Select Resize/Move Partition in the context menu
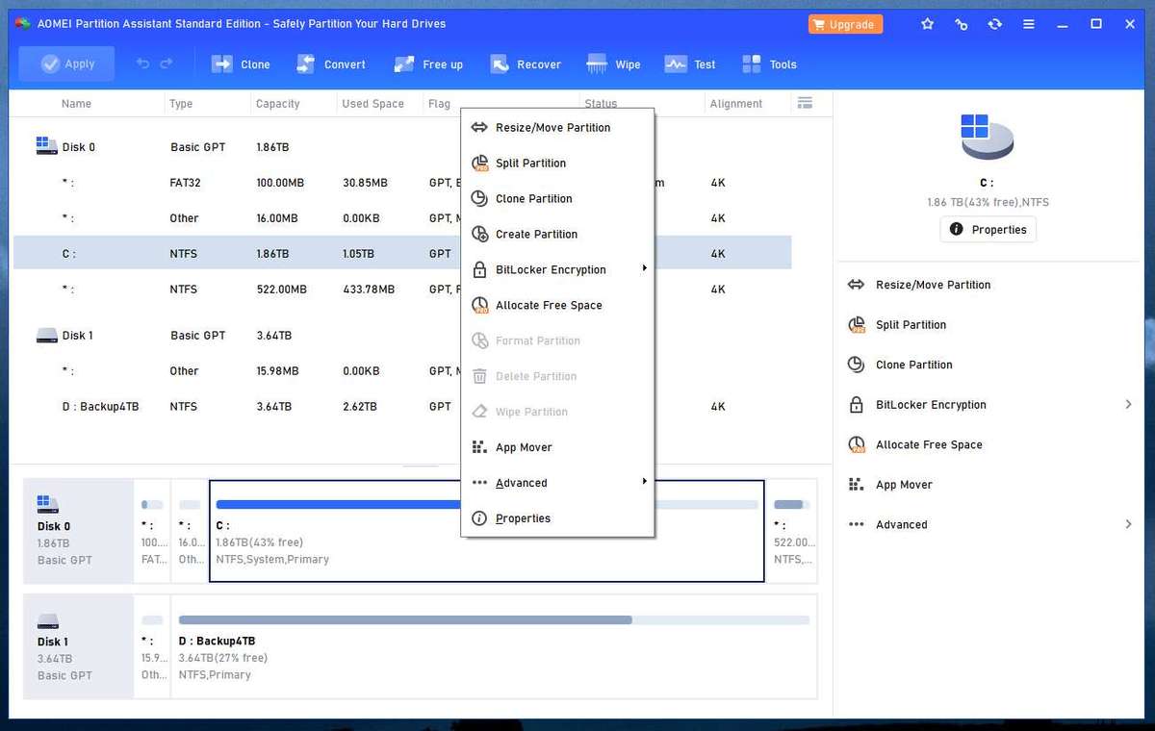 (557, 127)
